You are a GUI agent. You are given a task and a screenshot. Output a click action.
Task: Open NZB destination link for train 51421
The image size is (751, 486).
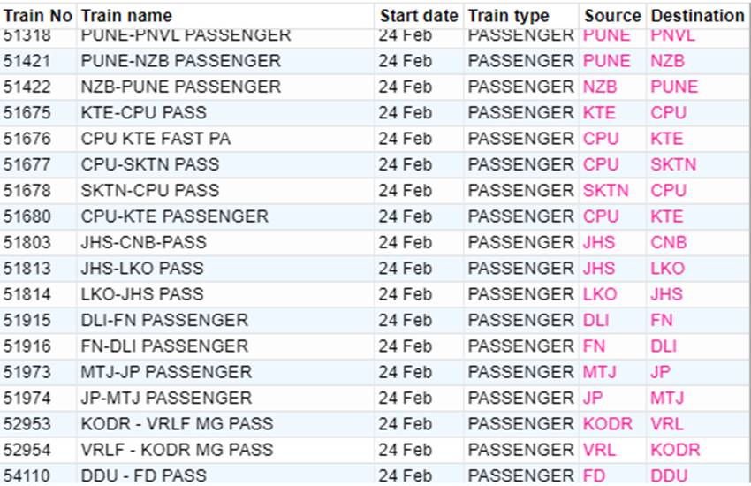point(667,61)
